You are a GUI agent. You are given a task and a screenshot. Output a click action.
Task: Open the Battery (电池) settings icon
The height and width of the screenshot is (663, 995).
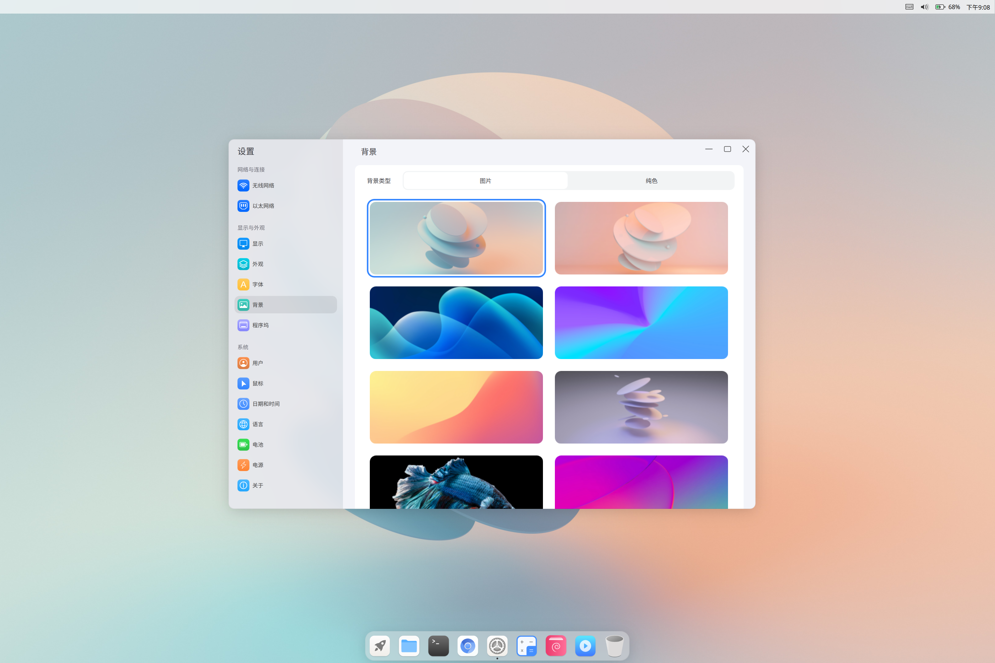click(243, 445)
